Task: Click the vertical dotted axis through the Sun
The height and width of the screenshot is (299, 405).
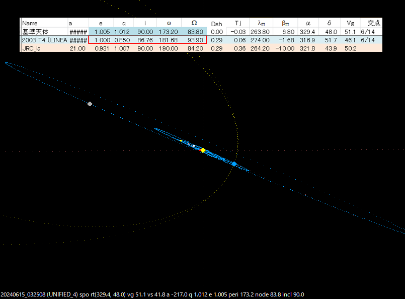Action: 203,242
